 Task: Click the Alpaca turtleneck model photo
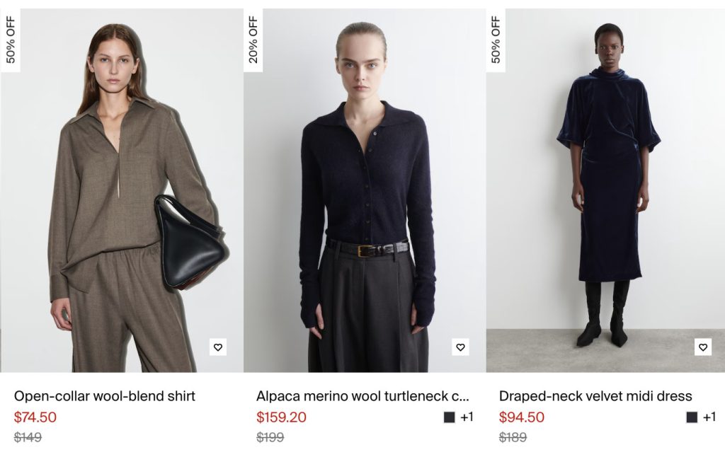click(x=365, y=191)
